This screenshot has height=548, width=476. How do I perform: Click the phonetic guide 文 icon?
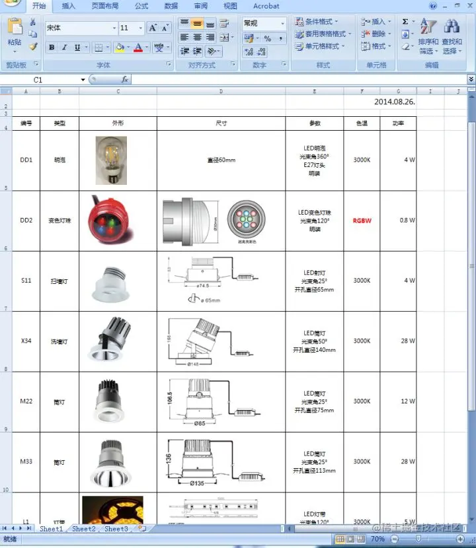[159, 47]
